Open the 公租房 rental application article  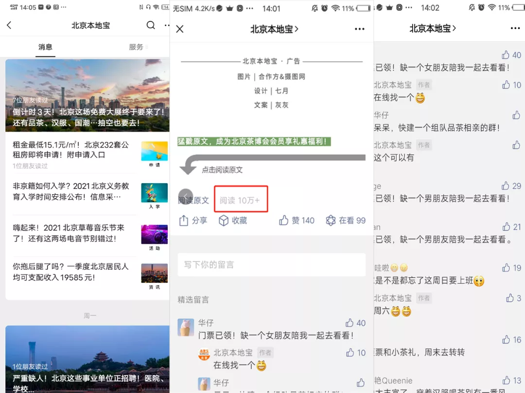coord(71,150)
